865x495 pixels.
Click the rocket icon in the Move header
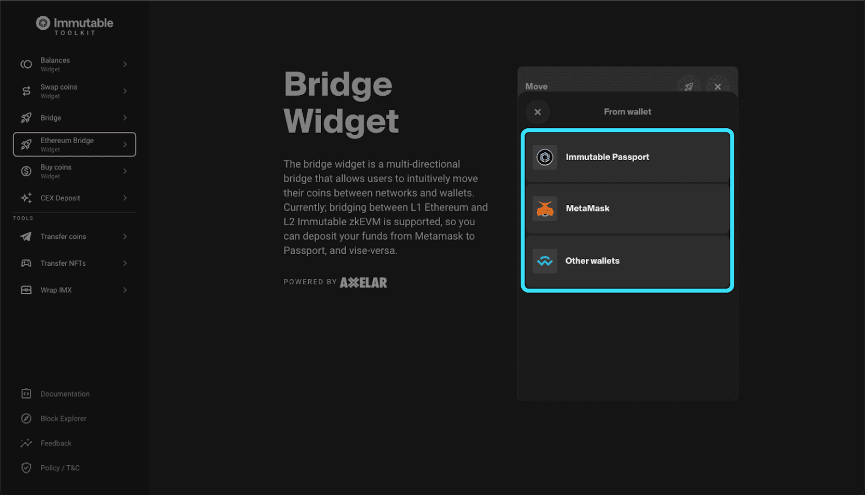click(689, 86)
